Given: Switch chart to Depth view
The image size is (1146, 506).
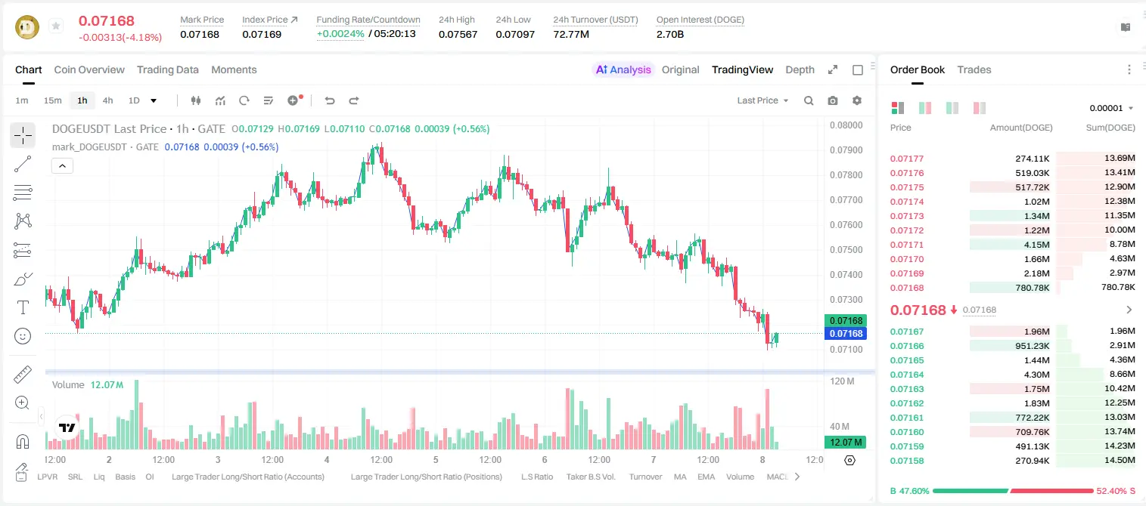Looking at the screenshot, I should point(800,69).
